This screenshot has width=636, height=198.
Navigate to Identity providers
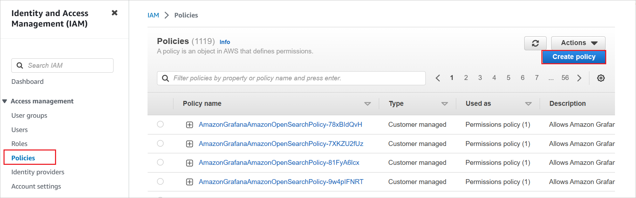pos(38,172)
